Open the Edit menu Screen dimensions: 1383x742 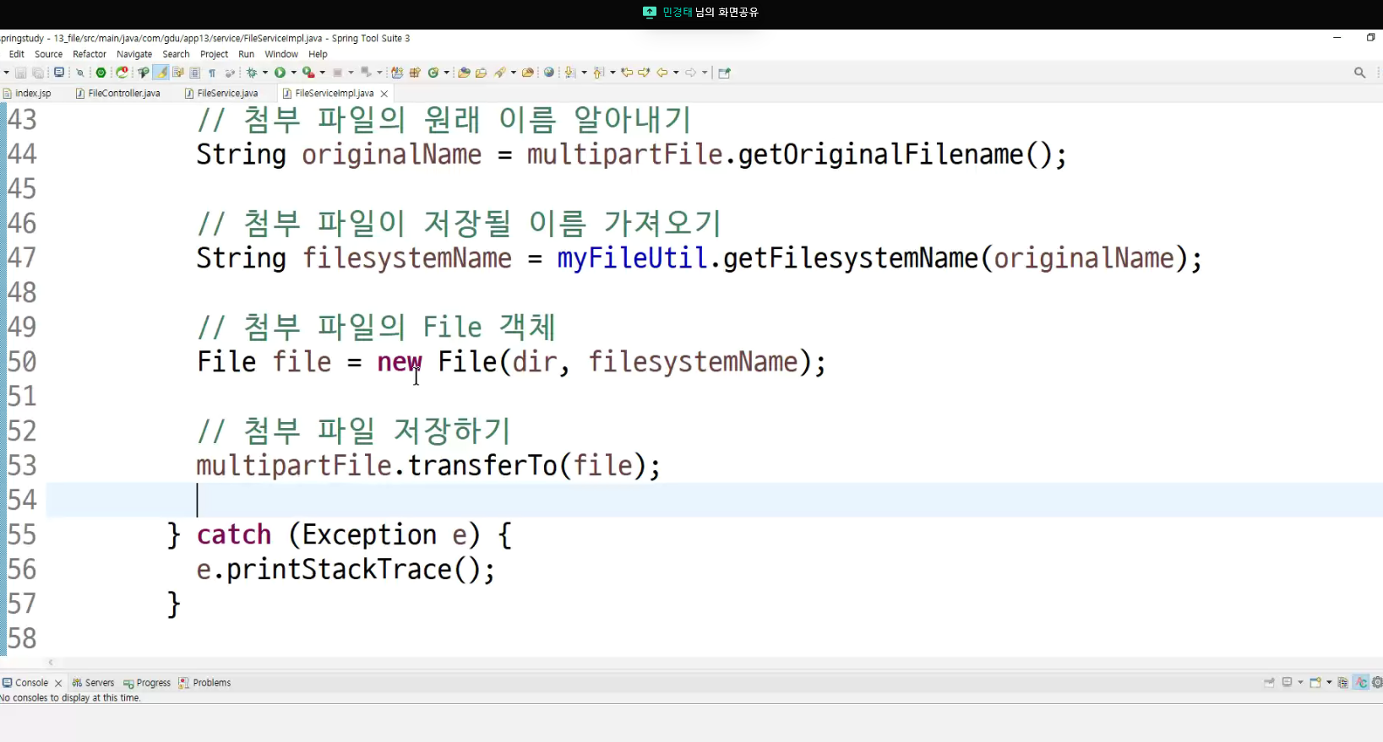click(17, 54)
